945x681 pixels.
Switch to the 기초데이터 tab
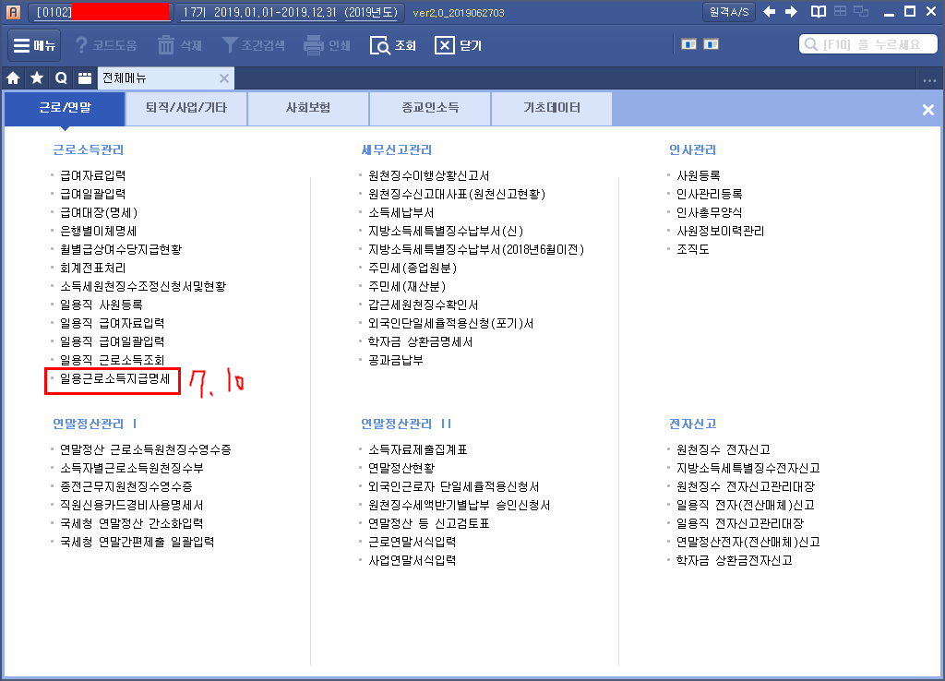[x=552, y=108]
